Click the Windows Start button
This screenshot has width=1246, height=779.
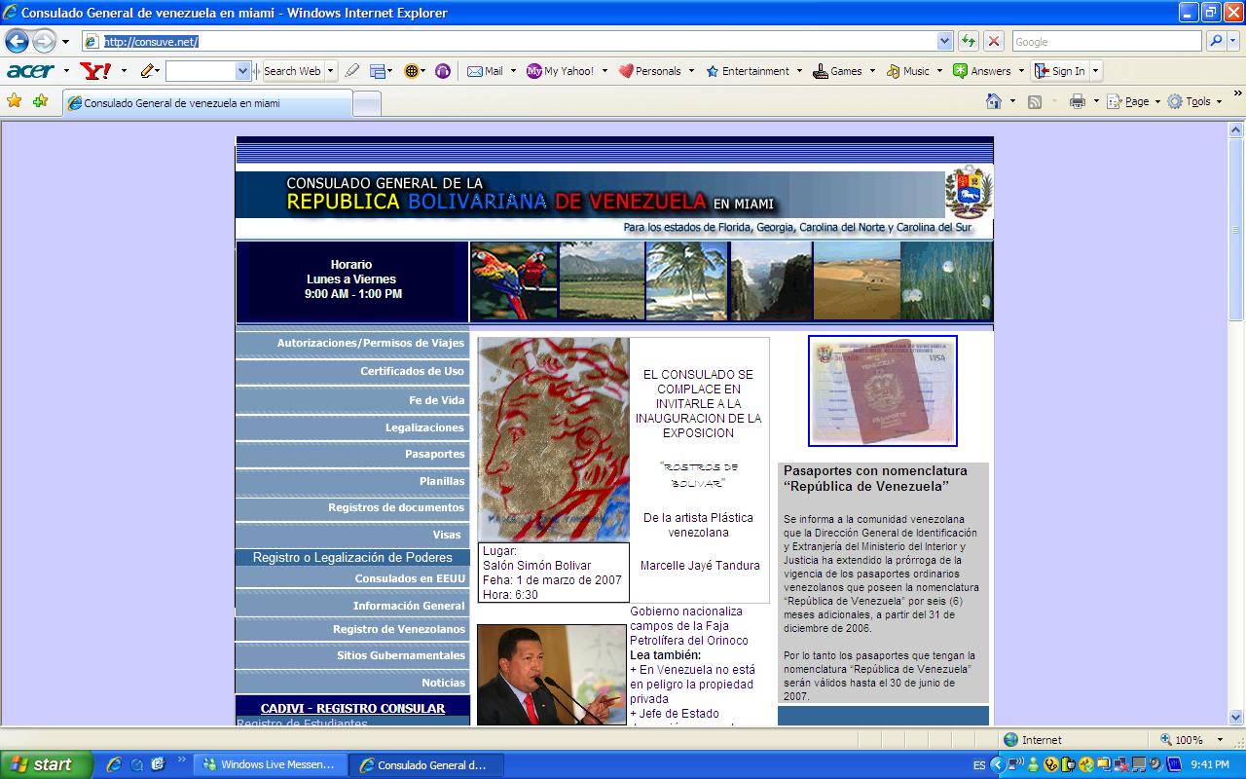pos(45,764)
